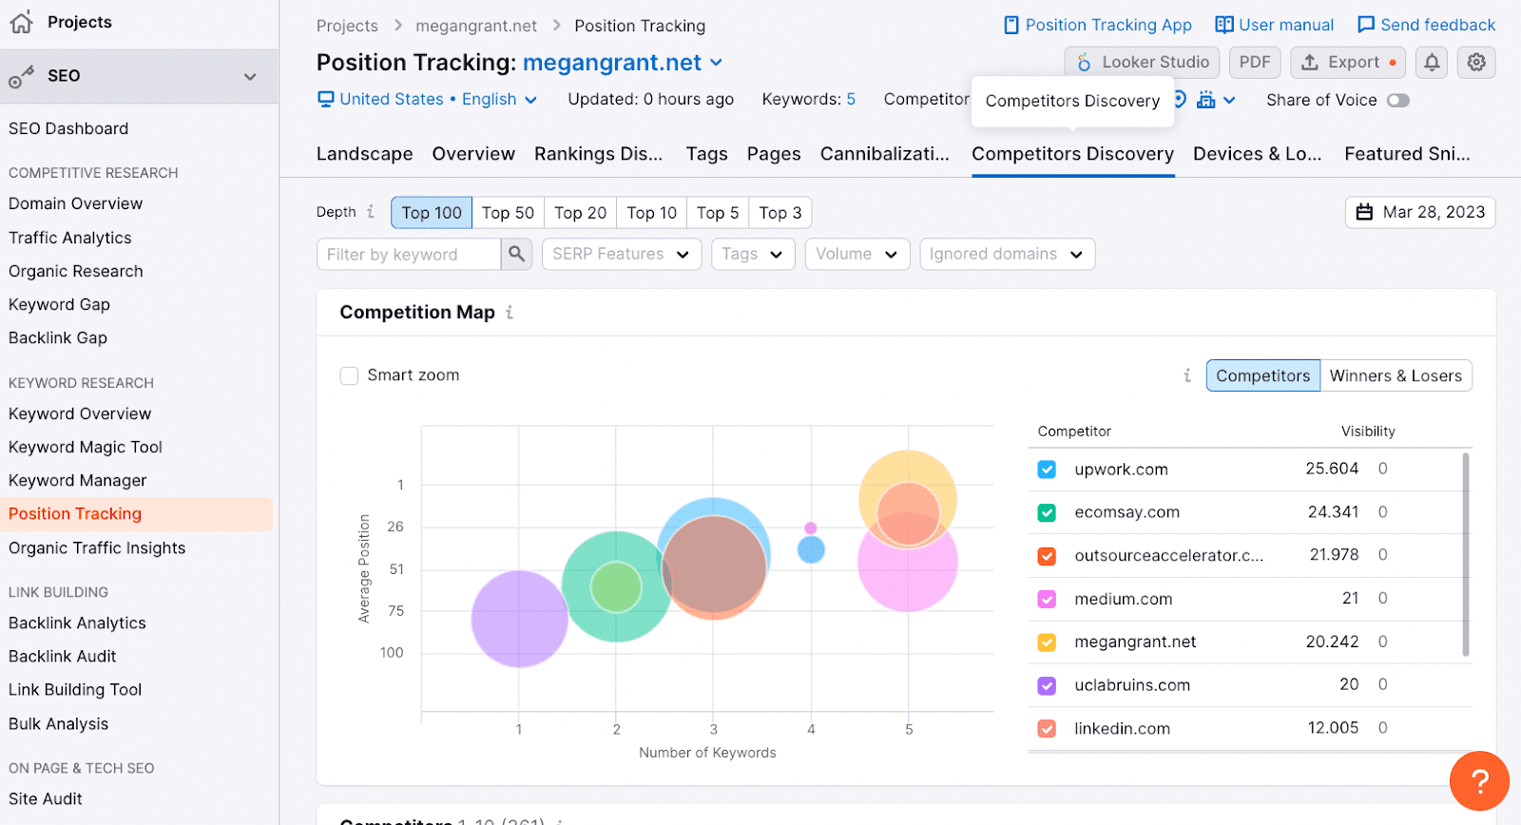
Task: Switch to Winners & Losers view
Action: pyautogui.click(x=1396, y=375)
